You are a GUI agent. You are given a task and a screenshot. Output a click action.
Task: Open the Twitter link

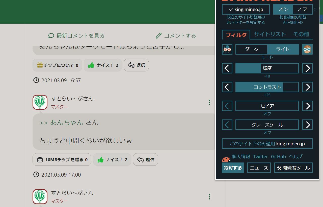tap(260, 156)
